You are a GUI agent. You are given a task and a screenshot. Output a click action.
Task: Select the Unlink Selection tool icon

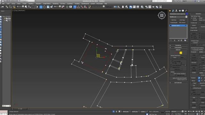click(10, 7)
